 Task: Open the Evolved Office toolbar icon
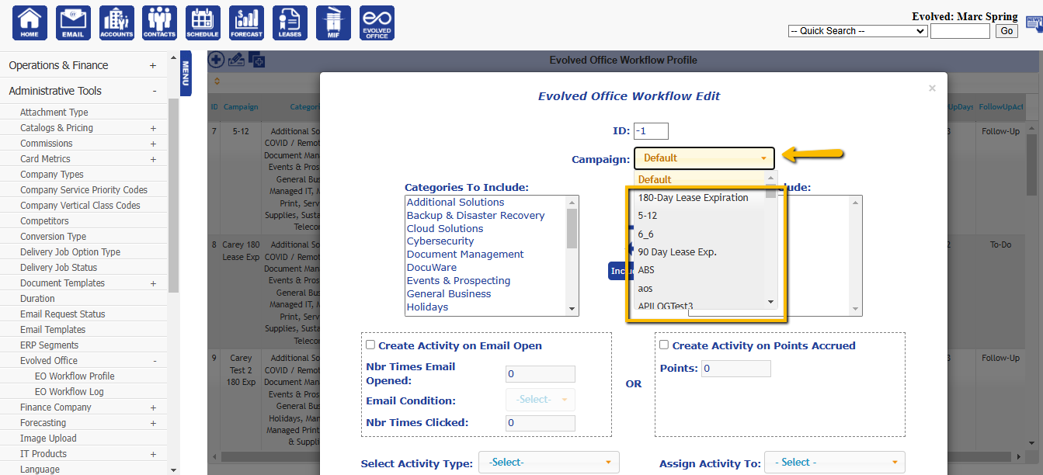377,23
